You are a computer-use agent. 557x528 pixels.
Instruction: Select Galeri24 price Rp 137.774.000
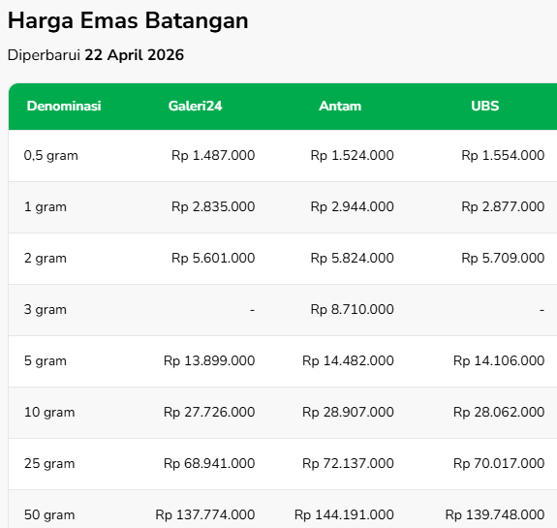tap(205, 514)
